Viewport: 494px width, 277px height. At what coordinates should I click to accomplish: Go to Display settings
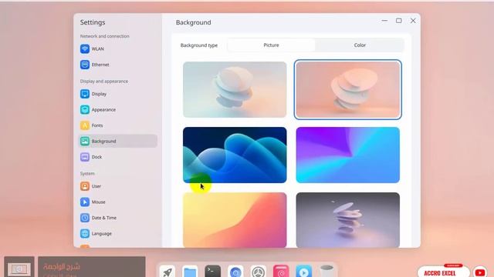(117, 94)
